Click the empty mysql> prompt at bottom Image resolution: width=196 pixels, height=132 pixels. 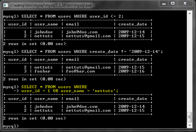coord(11,126)
